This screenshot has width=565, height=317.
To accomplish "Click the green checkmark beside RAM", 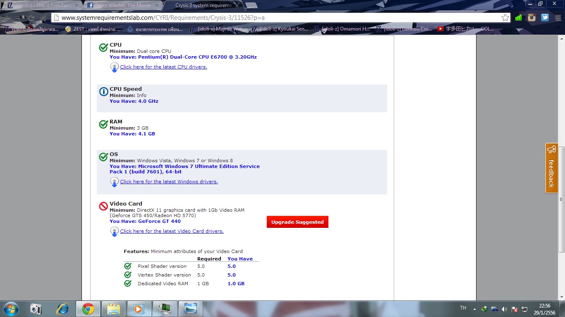I will (x=103, y=124).
